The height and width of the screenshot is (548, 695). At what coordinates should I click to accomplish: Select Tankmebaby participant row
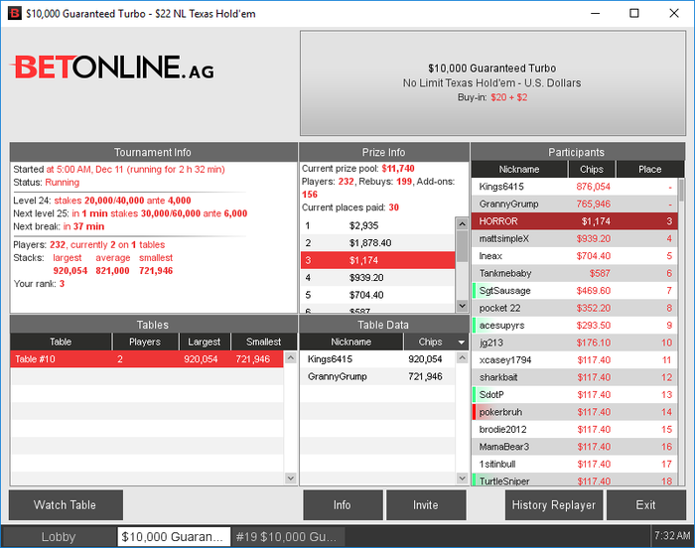(575, 273)
